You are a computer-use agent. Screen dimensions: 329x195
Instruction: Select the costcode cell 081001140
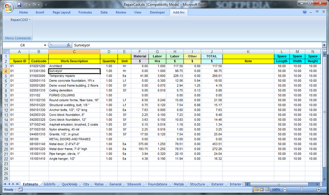coord(39,144)
